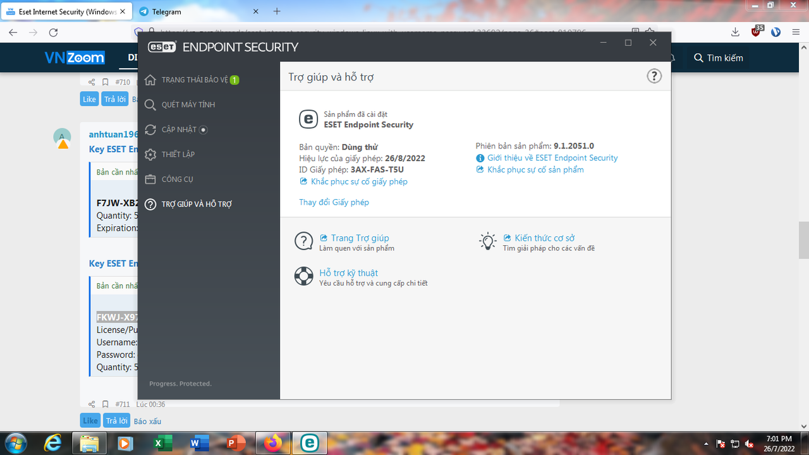Click the Like button under post #711
Screen dimensions: 809x455
tap(90, 421)
